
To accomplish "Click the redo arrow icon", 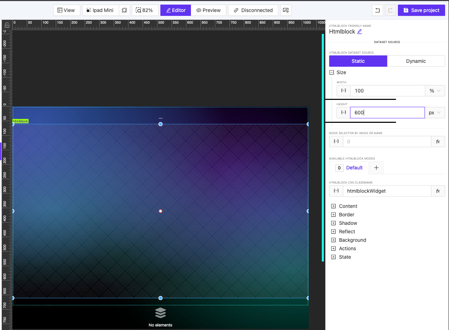I will [x=390, y=10].
